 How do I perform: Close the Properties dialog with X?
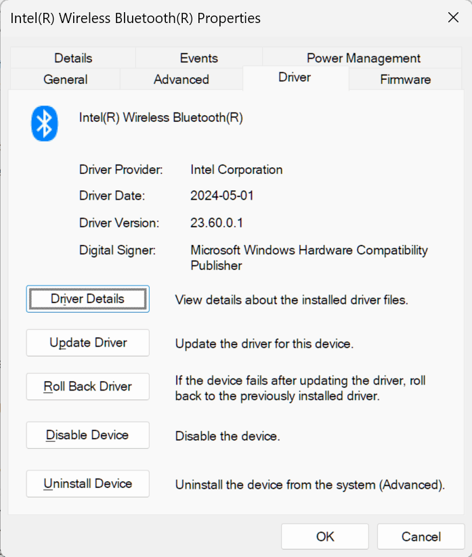[453, 18]
